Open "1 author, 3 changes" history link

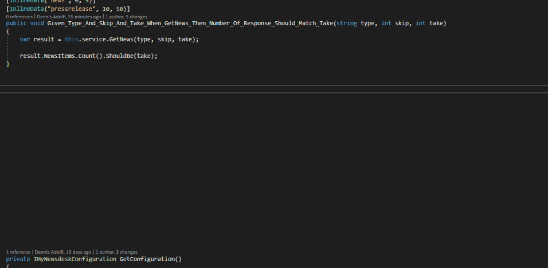[116, 252]
